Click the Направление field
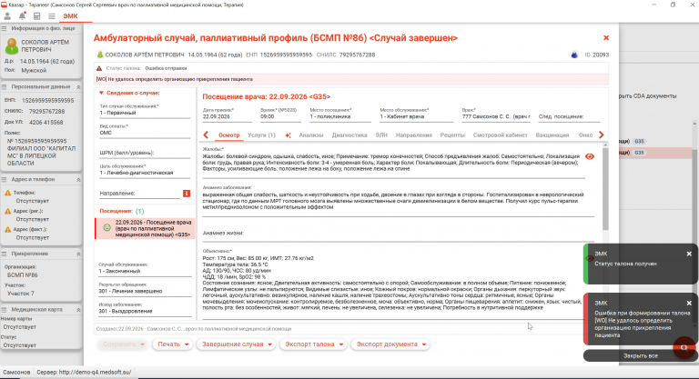The height and width of the screenshot is (379, 699). [x=139, y=194]
